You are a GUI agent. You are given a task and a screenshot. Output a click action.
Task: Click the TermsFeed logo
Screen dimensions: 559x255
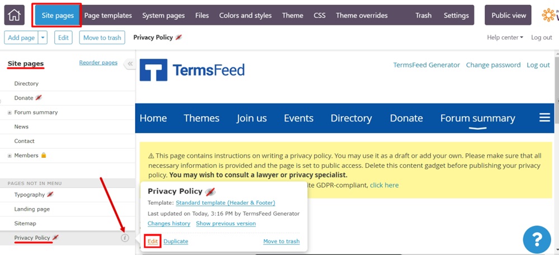point(192,70)
